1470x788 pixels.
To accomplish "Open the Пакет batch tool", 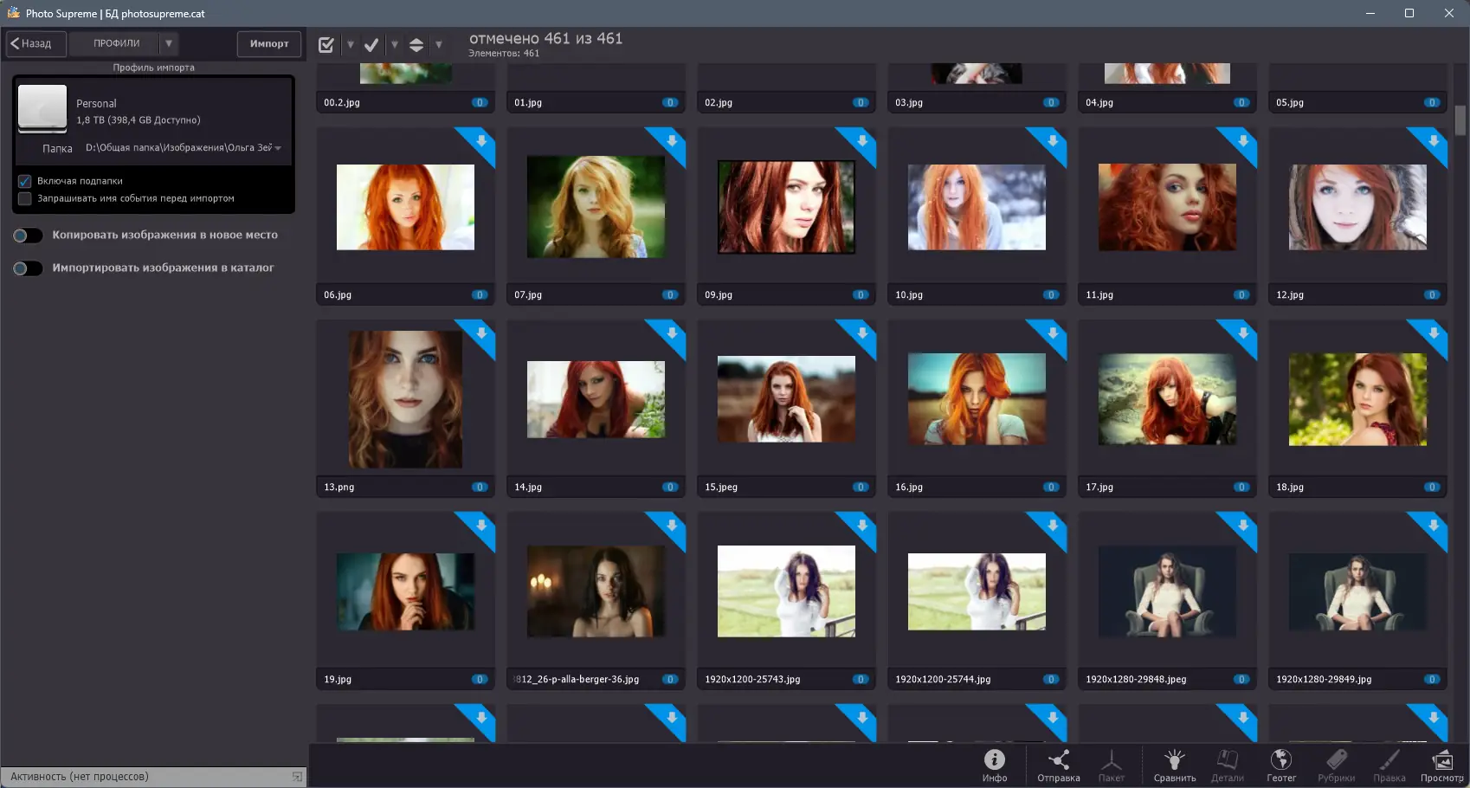I will point(1112,765).
